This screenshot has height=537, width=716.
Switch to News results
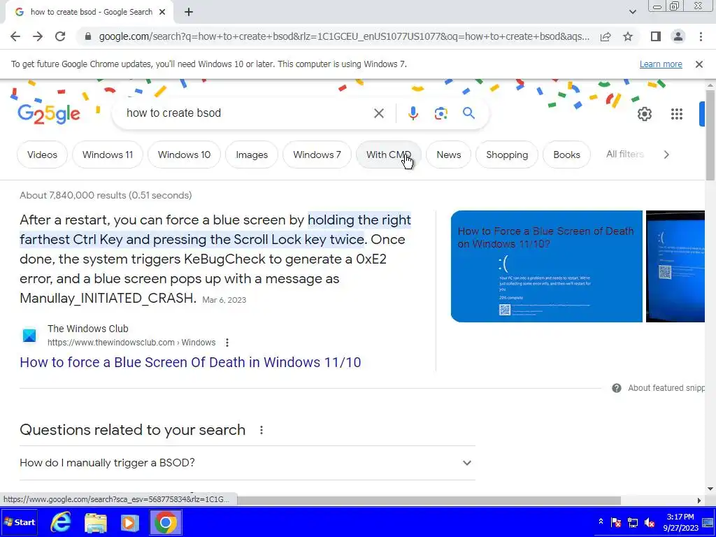pyautogui.click(x=448, y=155)
